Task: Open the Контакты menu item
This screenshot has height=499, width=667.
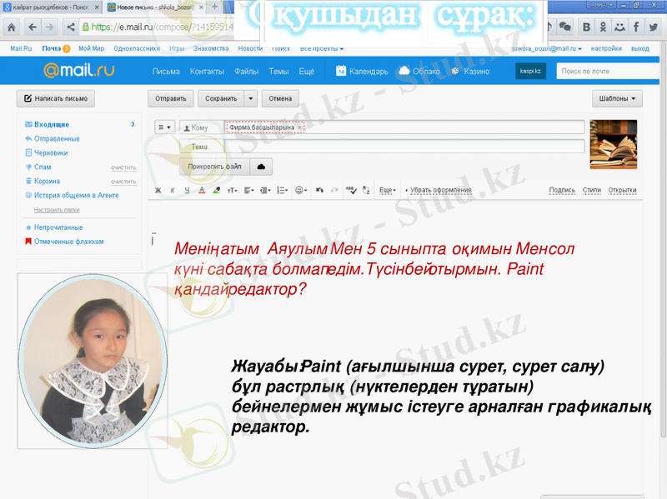Action: coord(207,72)
